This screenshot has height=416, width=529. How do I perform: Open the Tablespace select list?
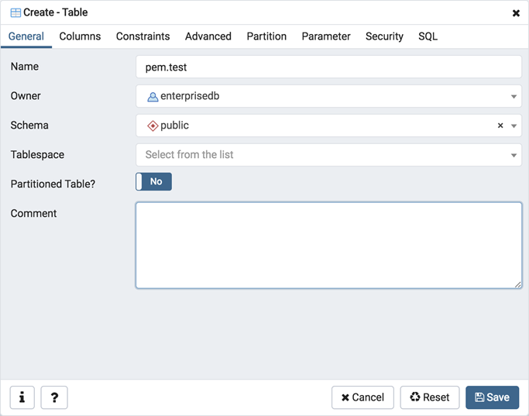pyautogui.click(x=328, y=155)
